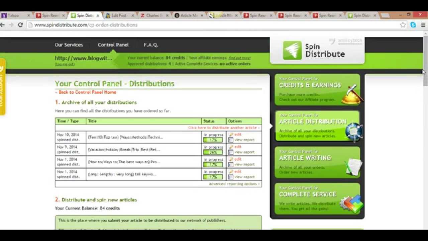Close the Yahoo browser tab
This screenshot has height=241, width=428.
click(x=28, y=15)
